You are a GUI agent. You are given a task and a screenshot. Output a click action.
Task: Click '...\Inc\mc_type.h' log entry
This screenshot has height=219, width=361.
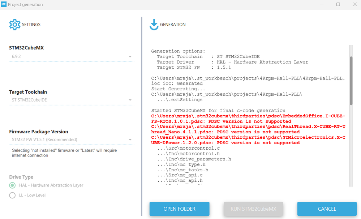pos(181,164)
